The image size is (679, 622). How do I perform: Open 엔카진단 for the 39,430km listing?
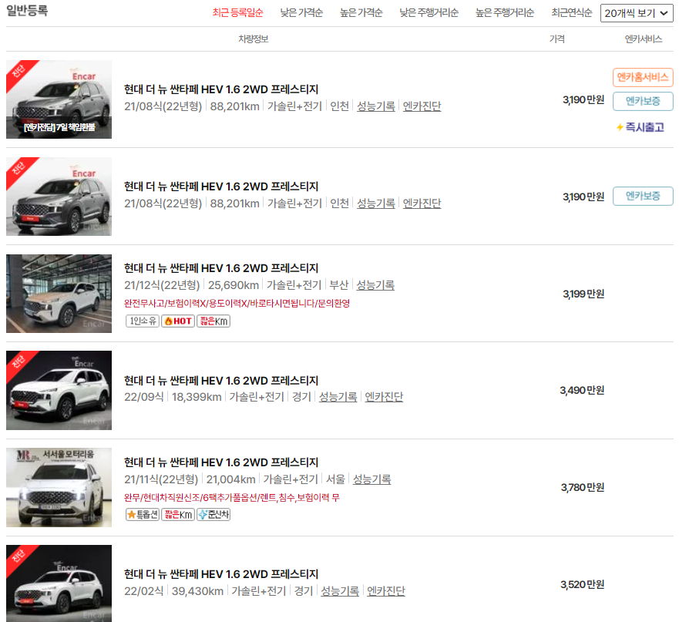point(386,591)
